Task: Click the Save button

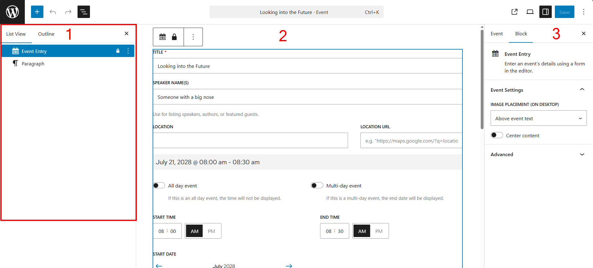Action: (x=564, y=12)
